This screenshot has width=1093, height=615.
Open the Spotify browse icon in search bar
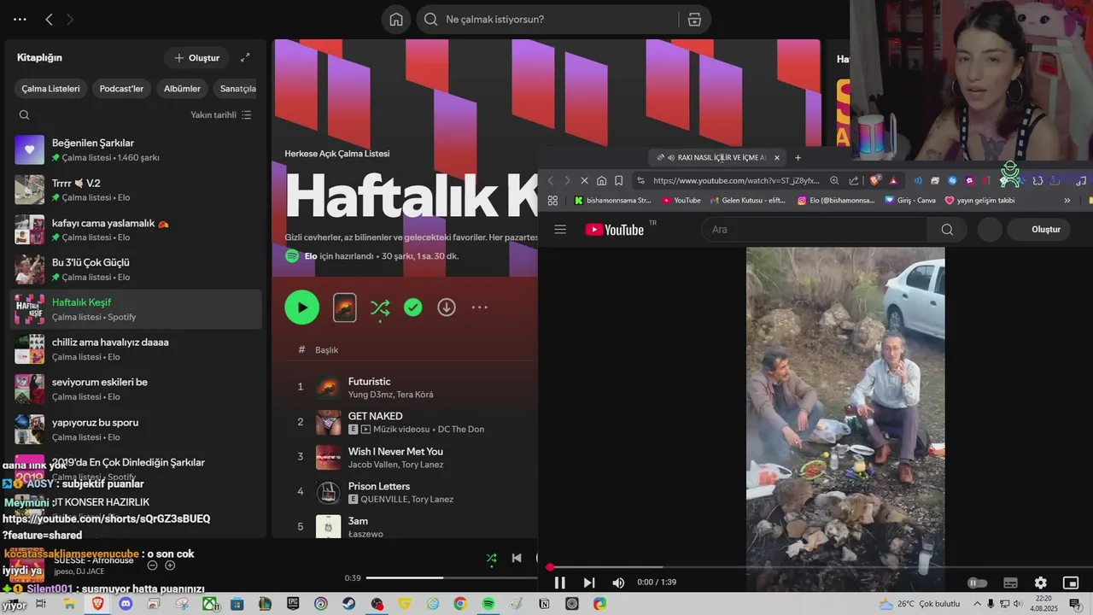pyautogui.click(x=694, y=19)
